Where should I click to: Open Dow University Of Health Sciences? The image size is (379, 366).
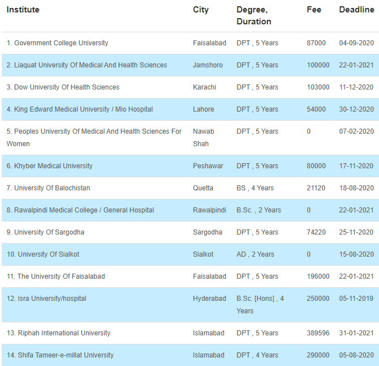[63, 87]
